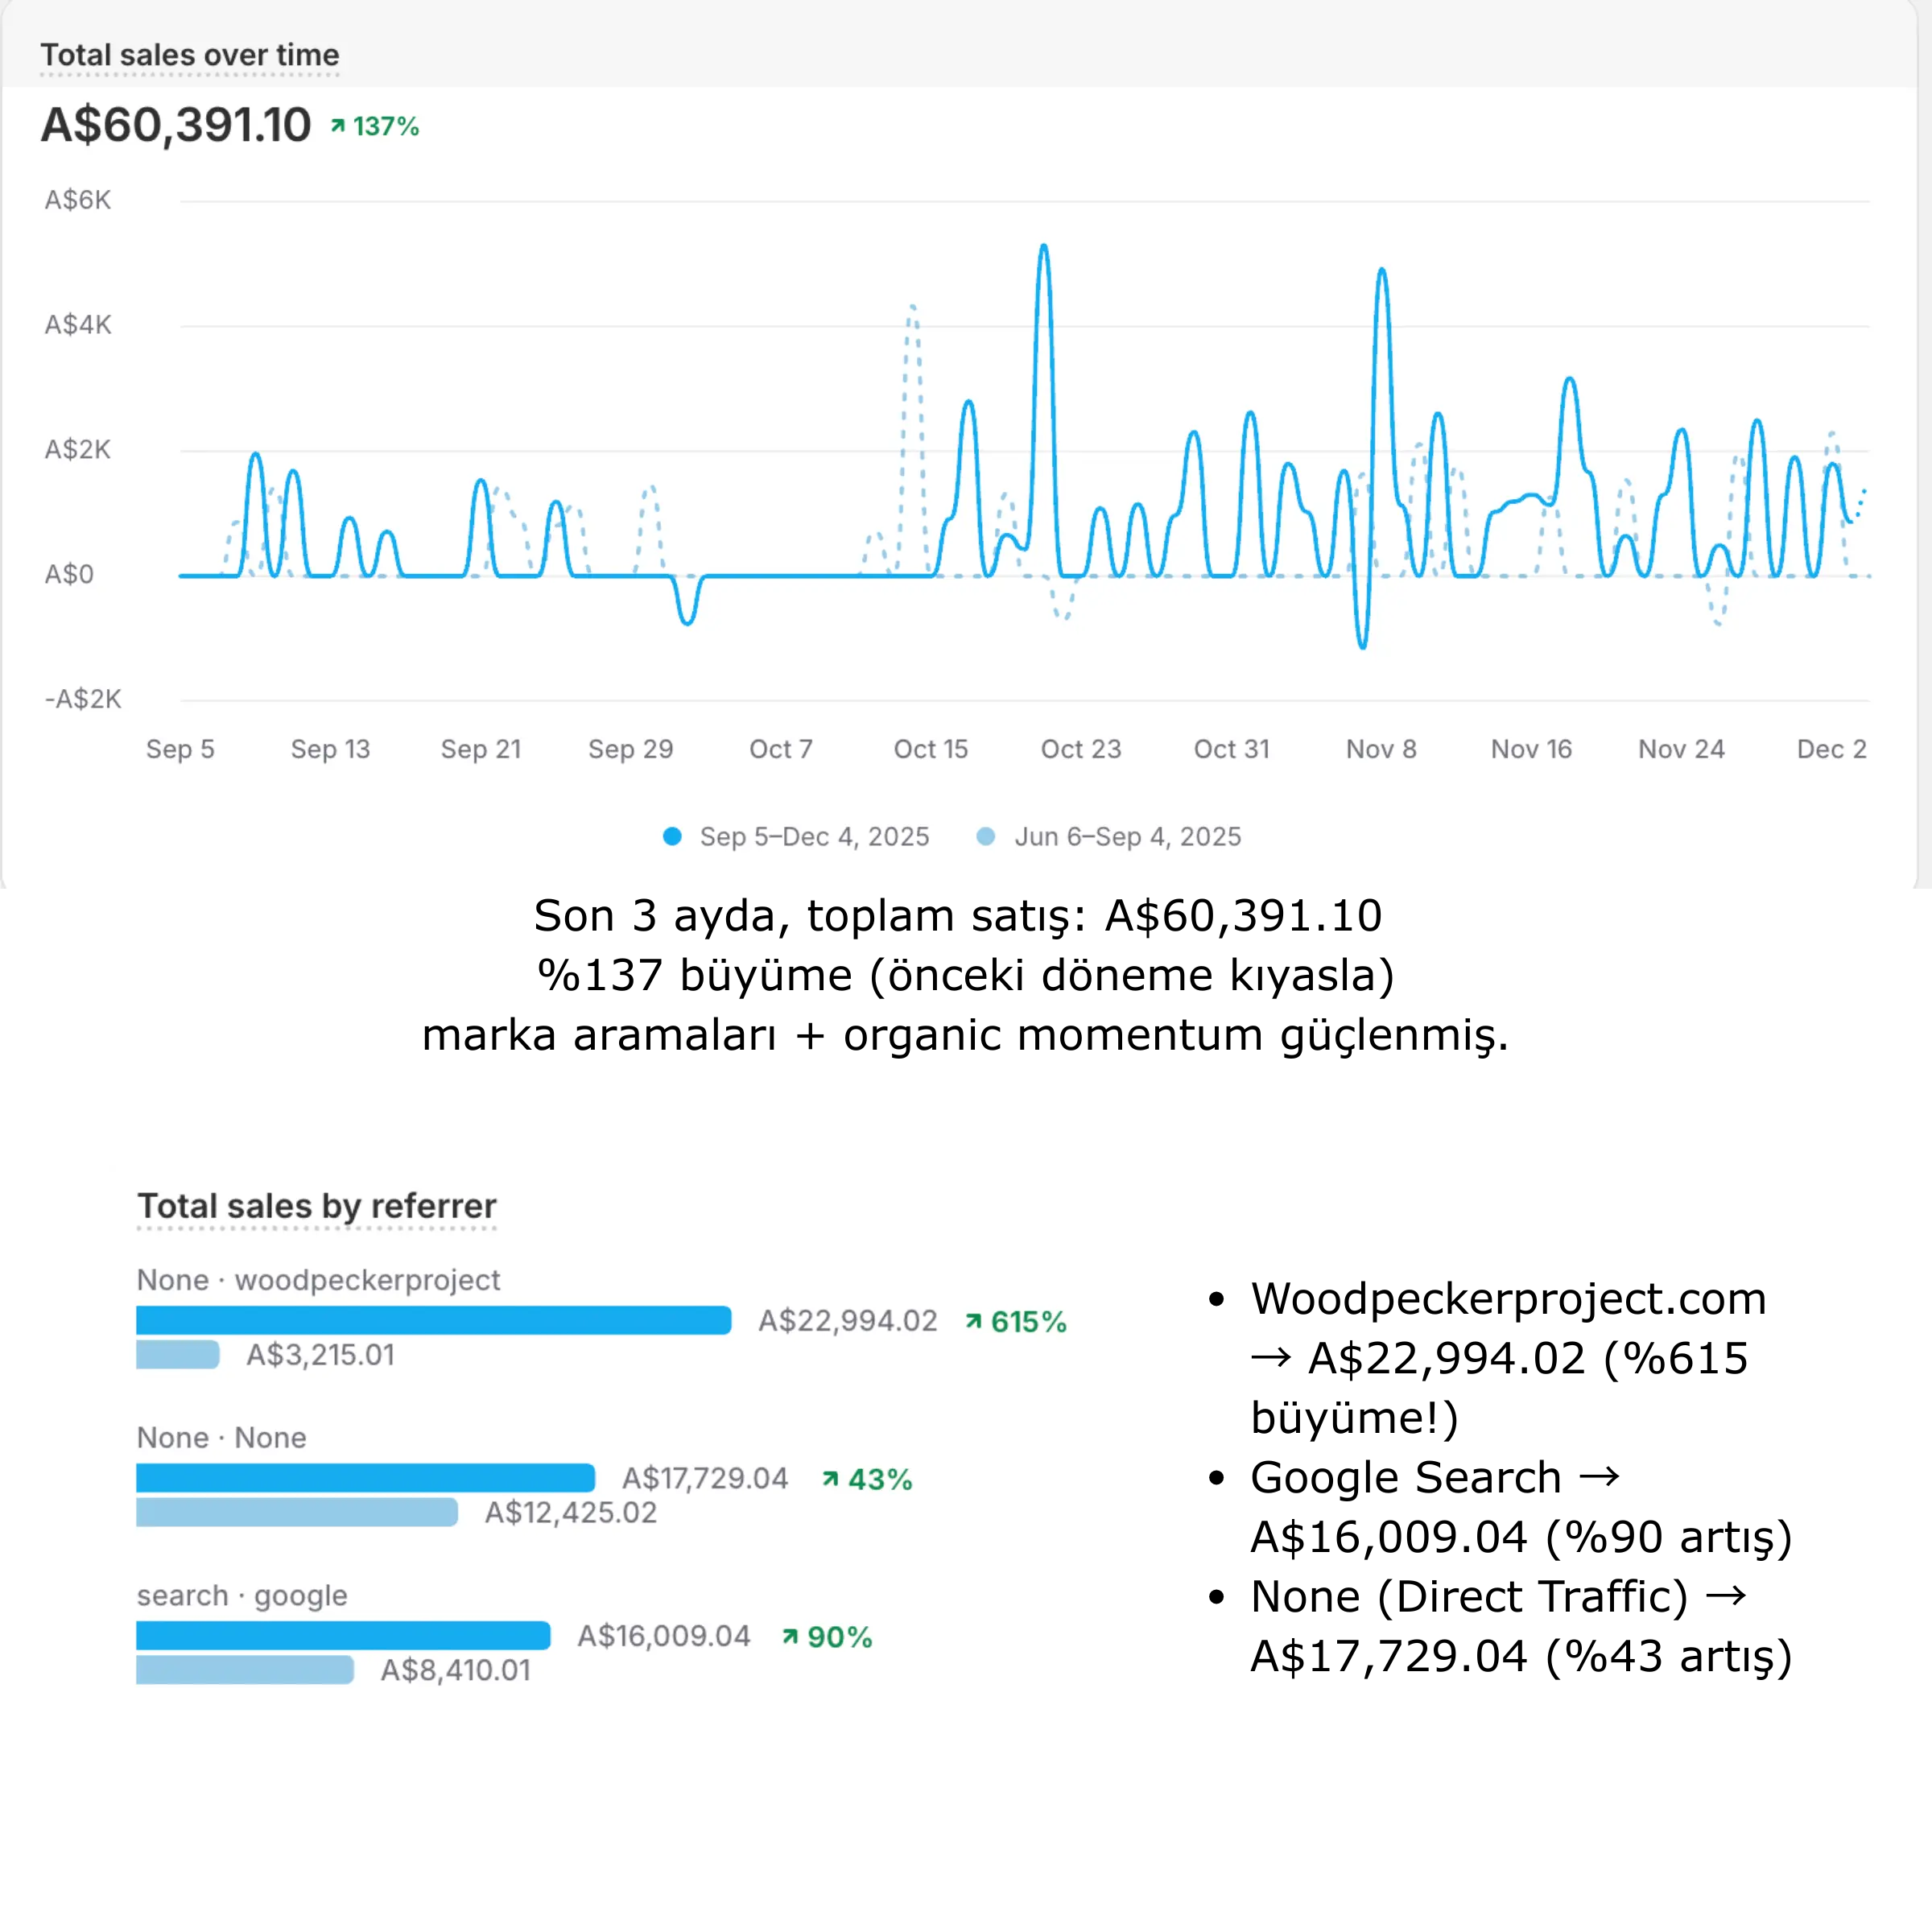Click the 615% growth arrow icon
The height and width of the screenshot is (1932, 1932).
(973, 1321)
